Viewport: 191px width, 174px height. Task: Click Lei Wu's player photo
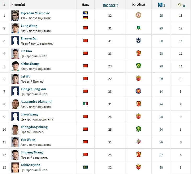(15, 79)
